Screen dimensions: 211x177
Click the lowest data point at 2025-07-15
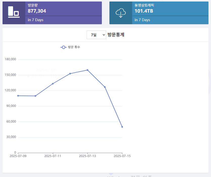(x=122, y=127)
